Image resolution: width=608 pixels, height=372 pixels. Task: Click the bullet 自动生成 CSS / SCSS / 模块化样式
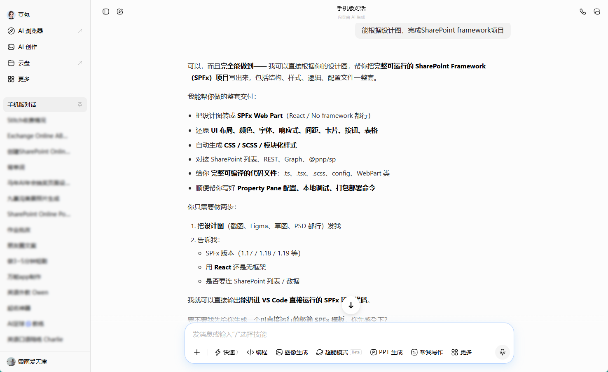click(246, 145)
